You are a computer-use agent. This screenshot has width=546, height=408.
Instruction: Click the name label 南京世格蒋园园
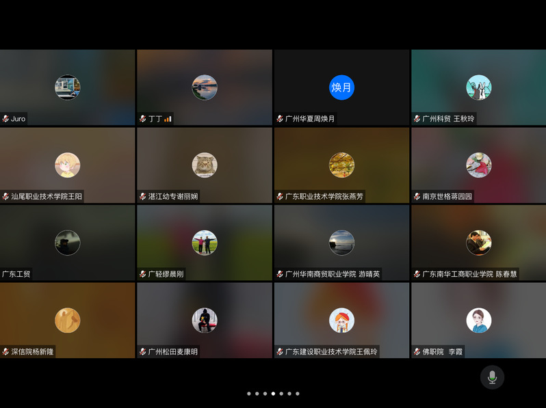447,197
